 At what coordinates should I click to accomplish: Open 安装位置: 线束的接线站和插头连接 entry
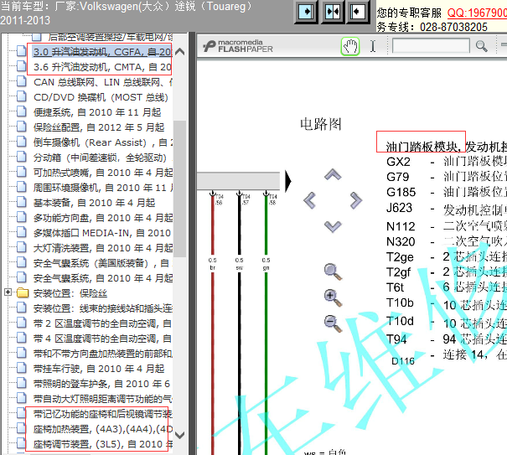103,308
